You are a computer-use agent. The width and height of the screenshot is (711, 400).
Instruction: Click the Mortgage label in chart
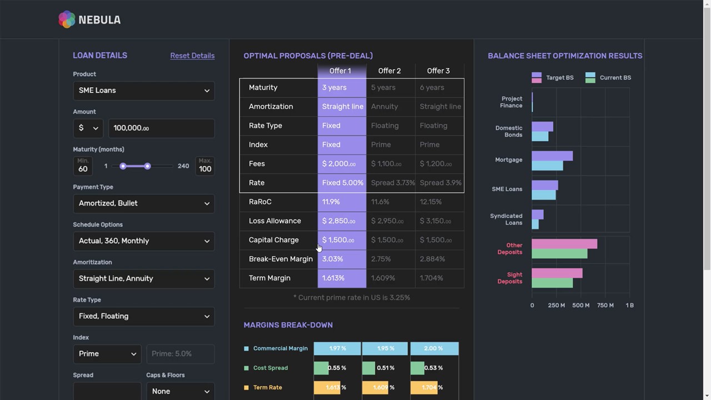[508, 160]
